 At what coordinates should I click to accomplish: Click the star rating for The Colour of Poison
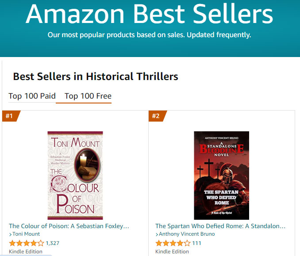pyautogui.click(x=27, y=243)
